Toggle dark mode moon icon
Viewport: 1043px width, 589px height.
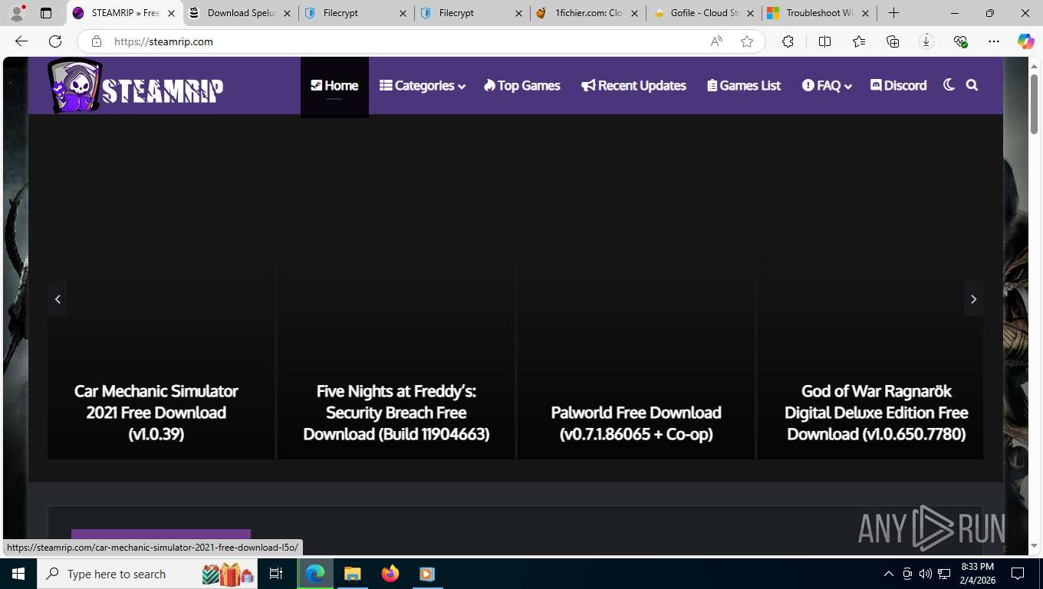(949, 85)
